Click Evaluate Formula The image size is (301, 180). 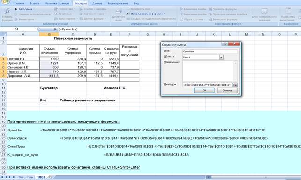[223, 19]
